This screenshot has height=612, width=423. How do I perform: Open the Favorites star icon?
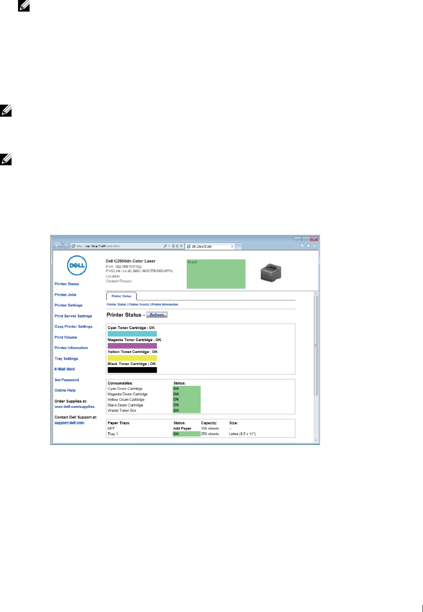[x=308, y=246]
